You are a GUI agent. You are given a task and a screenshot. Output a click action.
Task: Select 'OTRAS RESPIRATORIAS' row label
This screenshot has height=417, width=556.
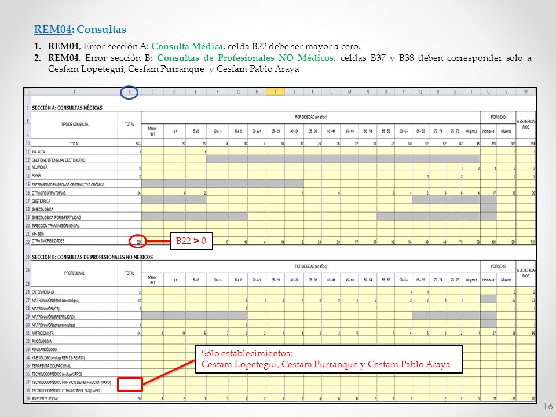coord(49,193)
